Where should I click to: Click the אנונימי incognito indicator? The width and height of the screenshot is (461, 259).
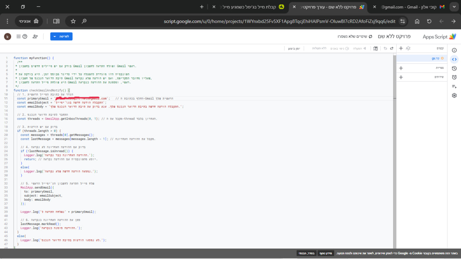pos(28,21)
